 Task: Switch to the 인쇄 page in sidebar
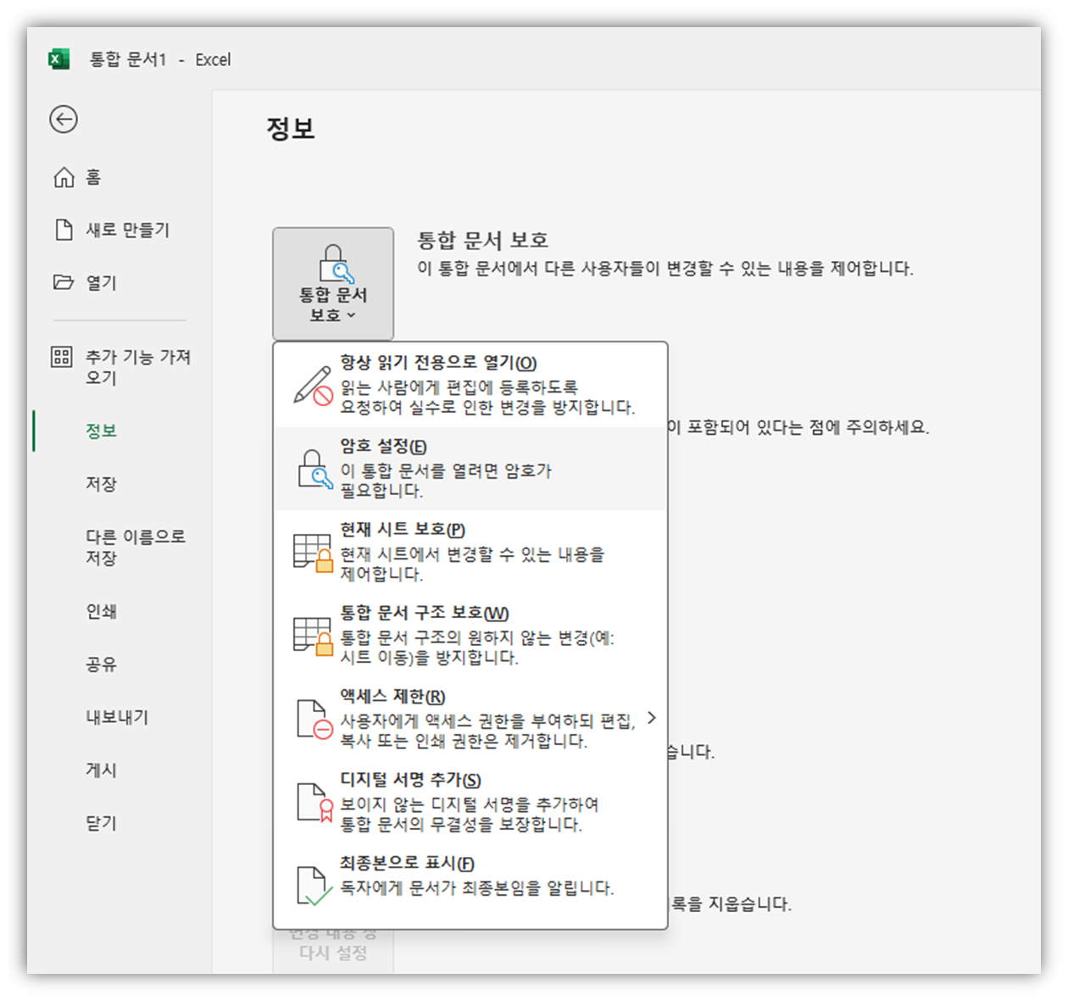[x=102, y=611]
